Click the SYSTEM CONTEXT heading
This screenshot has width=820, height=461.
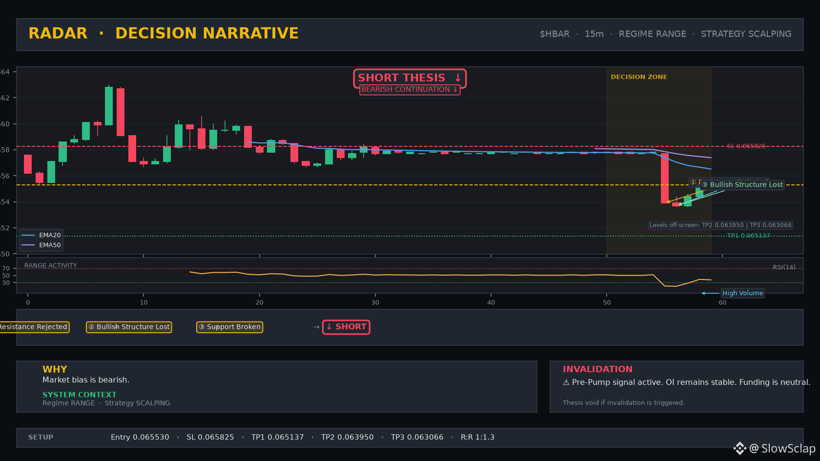[80, 395]
